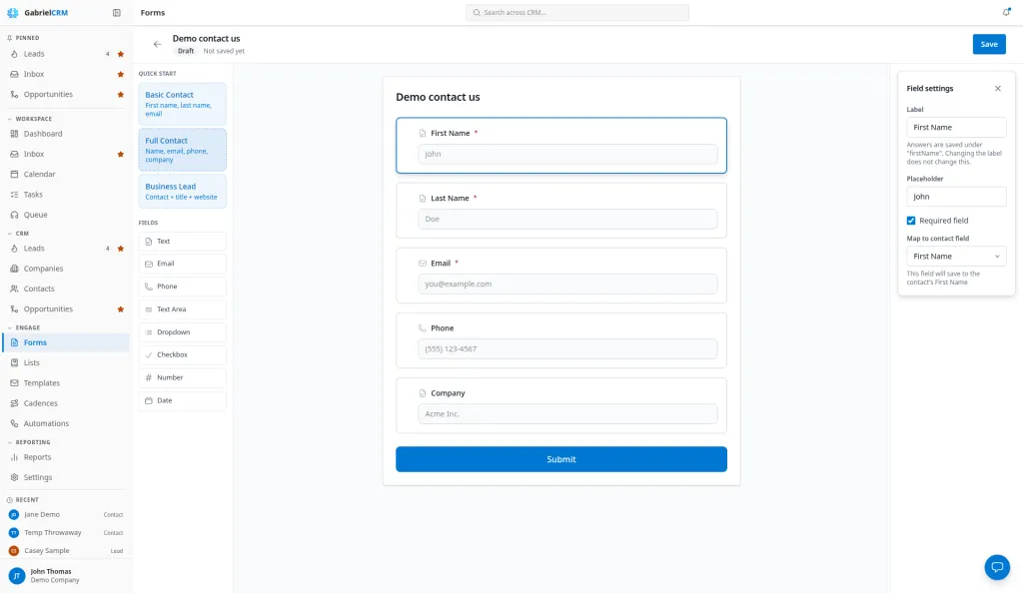Toggle star on CRM Opportunities
This screenshot has height=593, width=1023.
tap(121, 309)
